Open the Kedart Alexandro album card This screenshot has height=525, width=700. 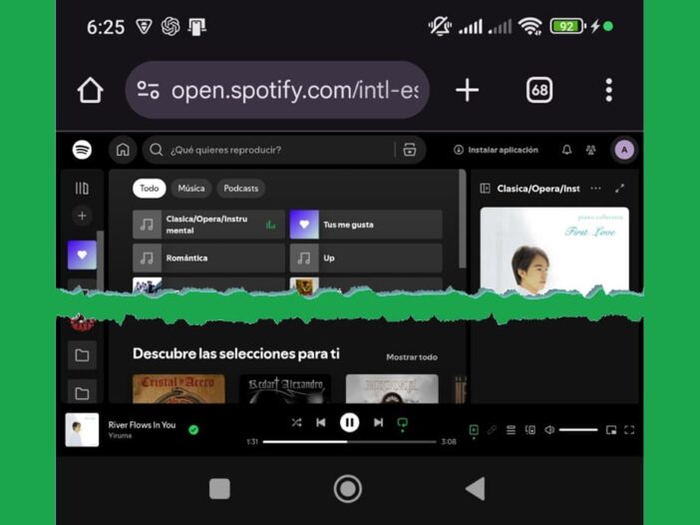coord(285,389)
